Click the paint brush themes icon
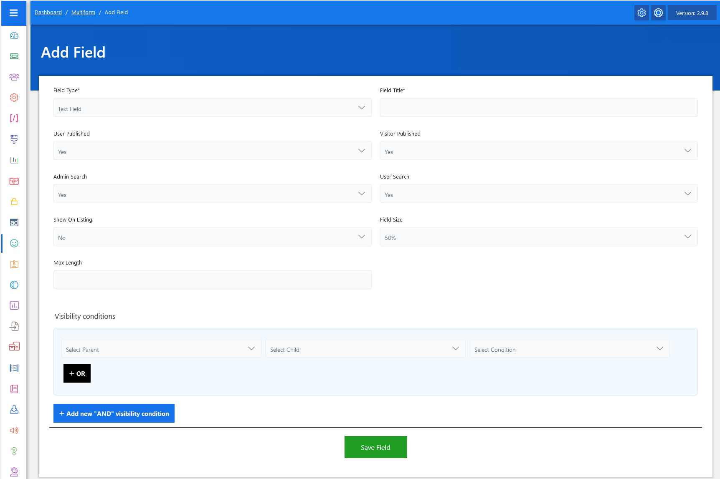The image size is (720, 479). coord(14,139)
